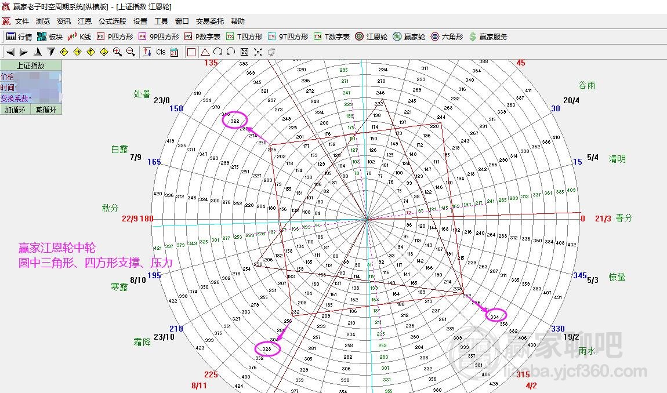Click the 减循环 button
The height and width of the screenshot is (393, 667).
pyautogui.click(x=46, y=110)
